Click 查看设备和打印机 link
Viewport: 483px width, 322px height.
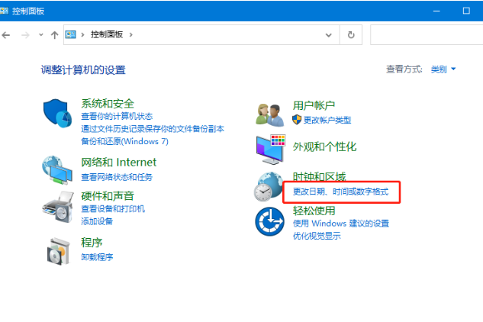pyautogui.click(x=113, y=209)
